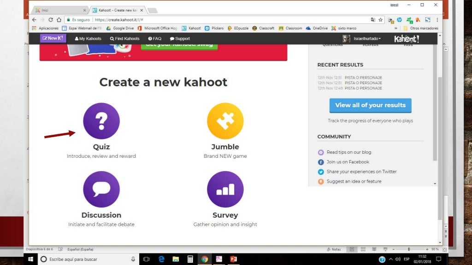Reload the page with the refresh icon

(x=51, y=20)
